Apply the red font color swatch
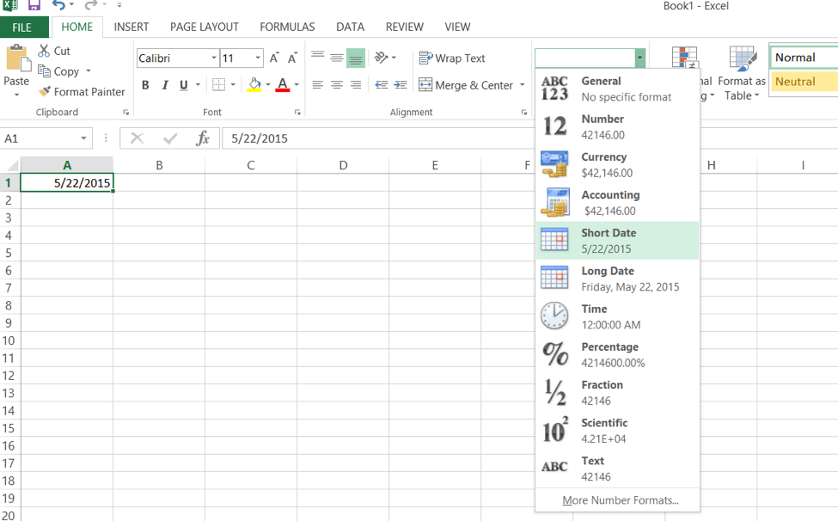Viewport: 838px width, 521px height. pyautogui.click(x=283, y=84)
